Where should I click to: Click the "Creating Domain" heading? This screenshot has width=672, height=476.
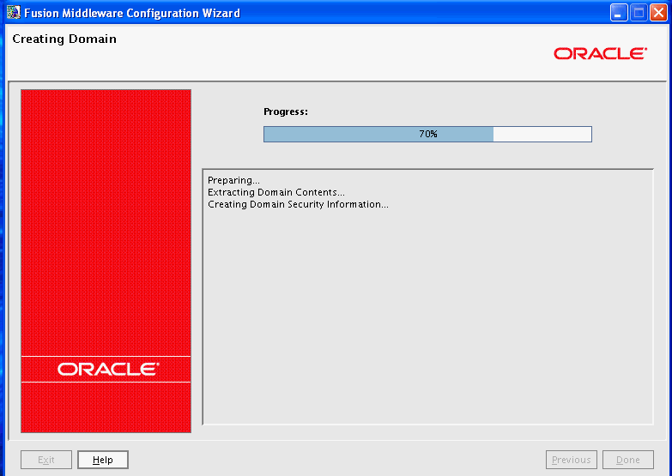click(64, 39)
